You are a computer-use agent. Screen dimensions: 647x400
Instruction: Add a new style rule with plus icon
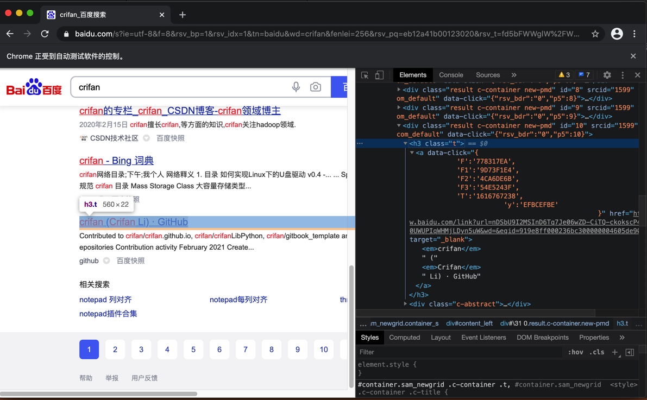coord(615,352)
